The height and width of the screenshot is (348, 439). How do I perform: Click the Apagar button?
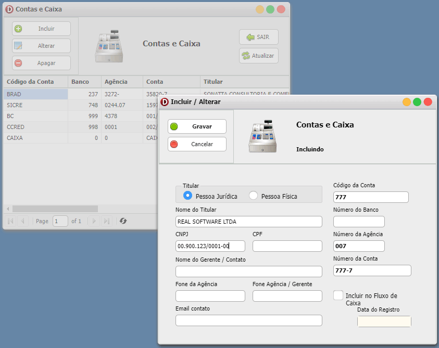41,63
